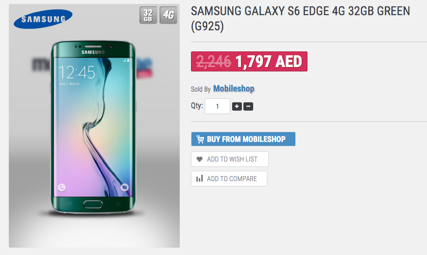The width and height of the screenshot is (427, 255).
Task: Click the wish list heart icon
Action: point(199,159)
